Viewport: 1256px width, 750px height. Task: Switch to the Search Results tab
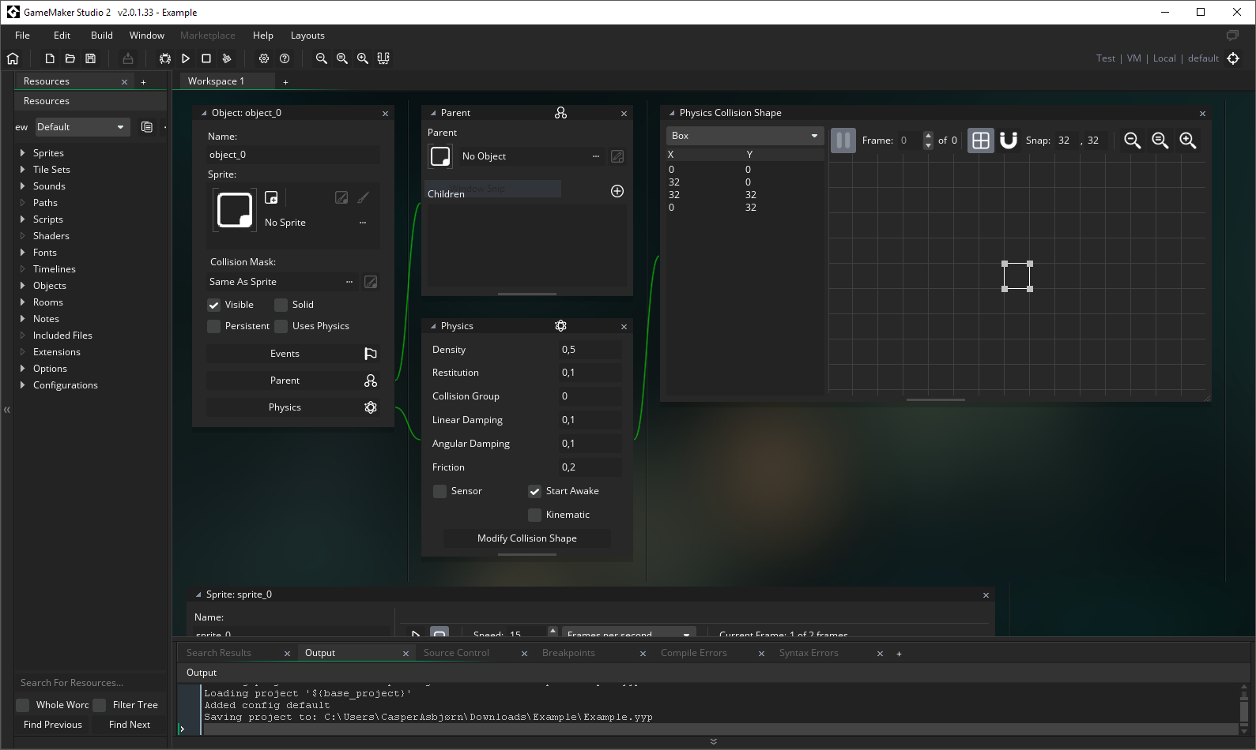coord(219,653)
